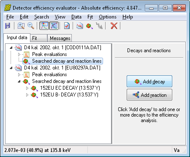
Task: Expand Peak evaluations under EU80297A.DAT
Action: [x=19, y=75]
